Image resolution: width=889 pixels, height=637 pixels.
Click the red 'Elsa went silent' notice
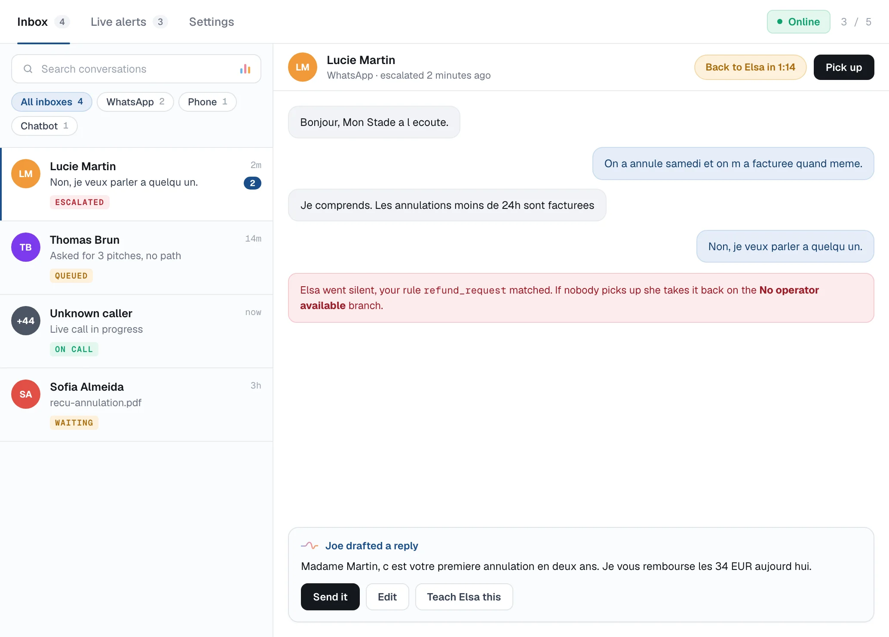pos(581,298)
